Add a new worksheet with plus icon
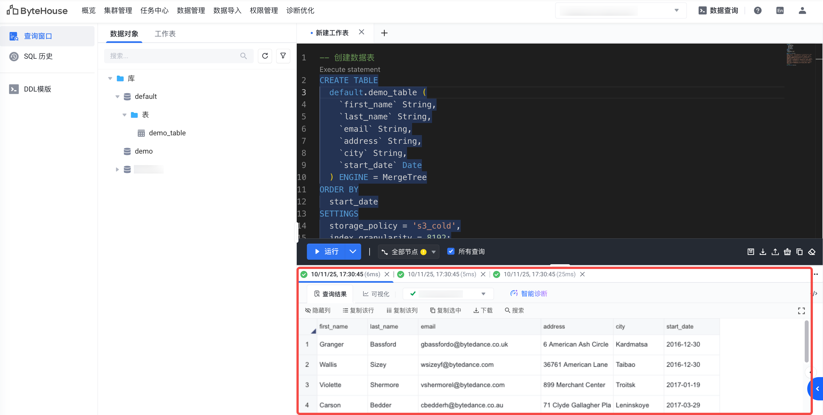 pos(384,33)
